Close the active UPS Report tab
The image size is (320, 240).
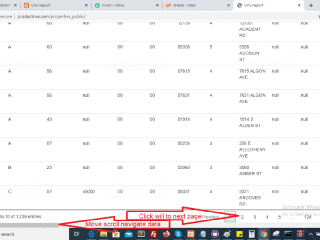pos(299,5)
